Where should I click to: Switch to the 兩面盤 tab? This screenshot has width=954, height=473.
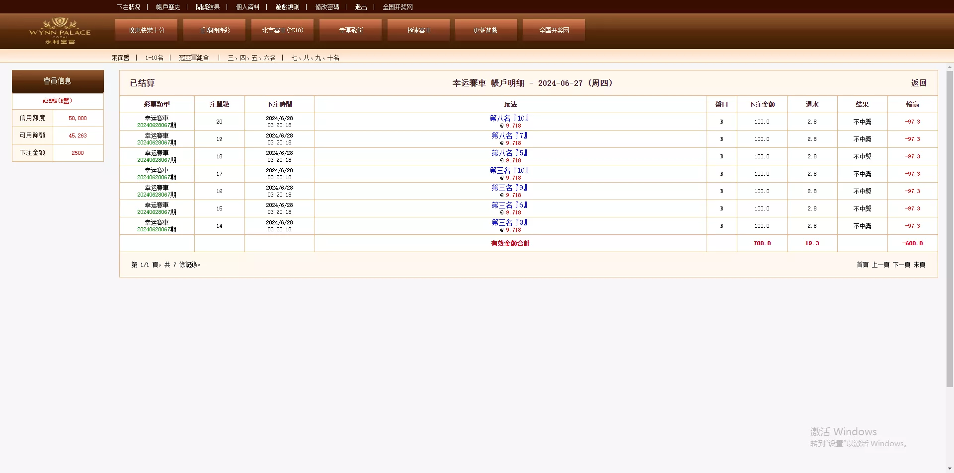121,58
